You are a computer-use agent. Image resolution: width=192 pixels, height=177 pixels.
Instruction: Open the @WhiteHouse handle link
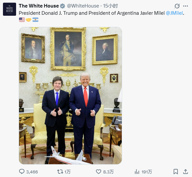tap(83, 6)
